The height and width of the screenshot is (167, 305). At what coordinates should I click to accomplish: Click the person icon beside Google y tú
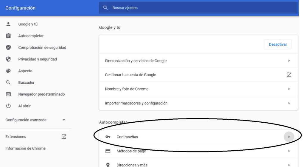[x=8, y=24]
